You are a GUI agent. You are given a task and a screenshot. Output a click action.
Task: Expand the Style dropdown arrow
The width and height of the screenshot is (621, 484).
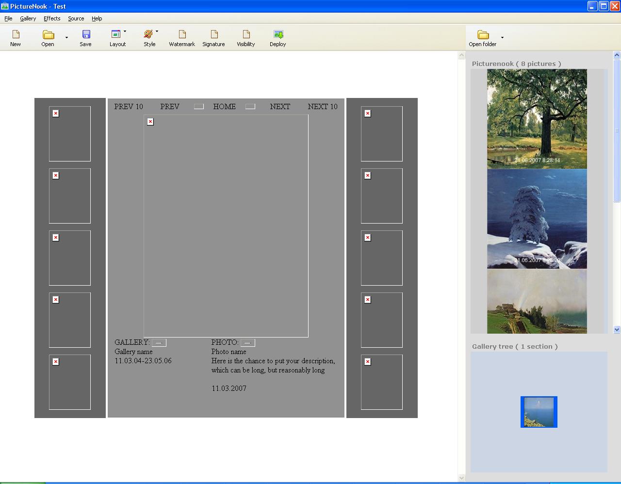point(157,32)
